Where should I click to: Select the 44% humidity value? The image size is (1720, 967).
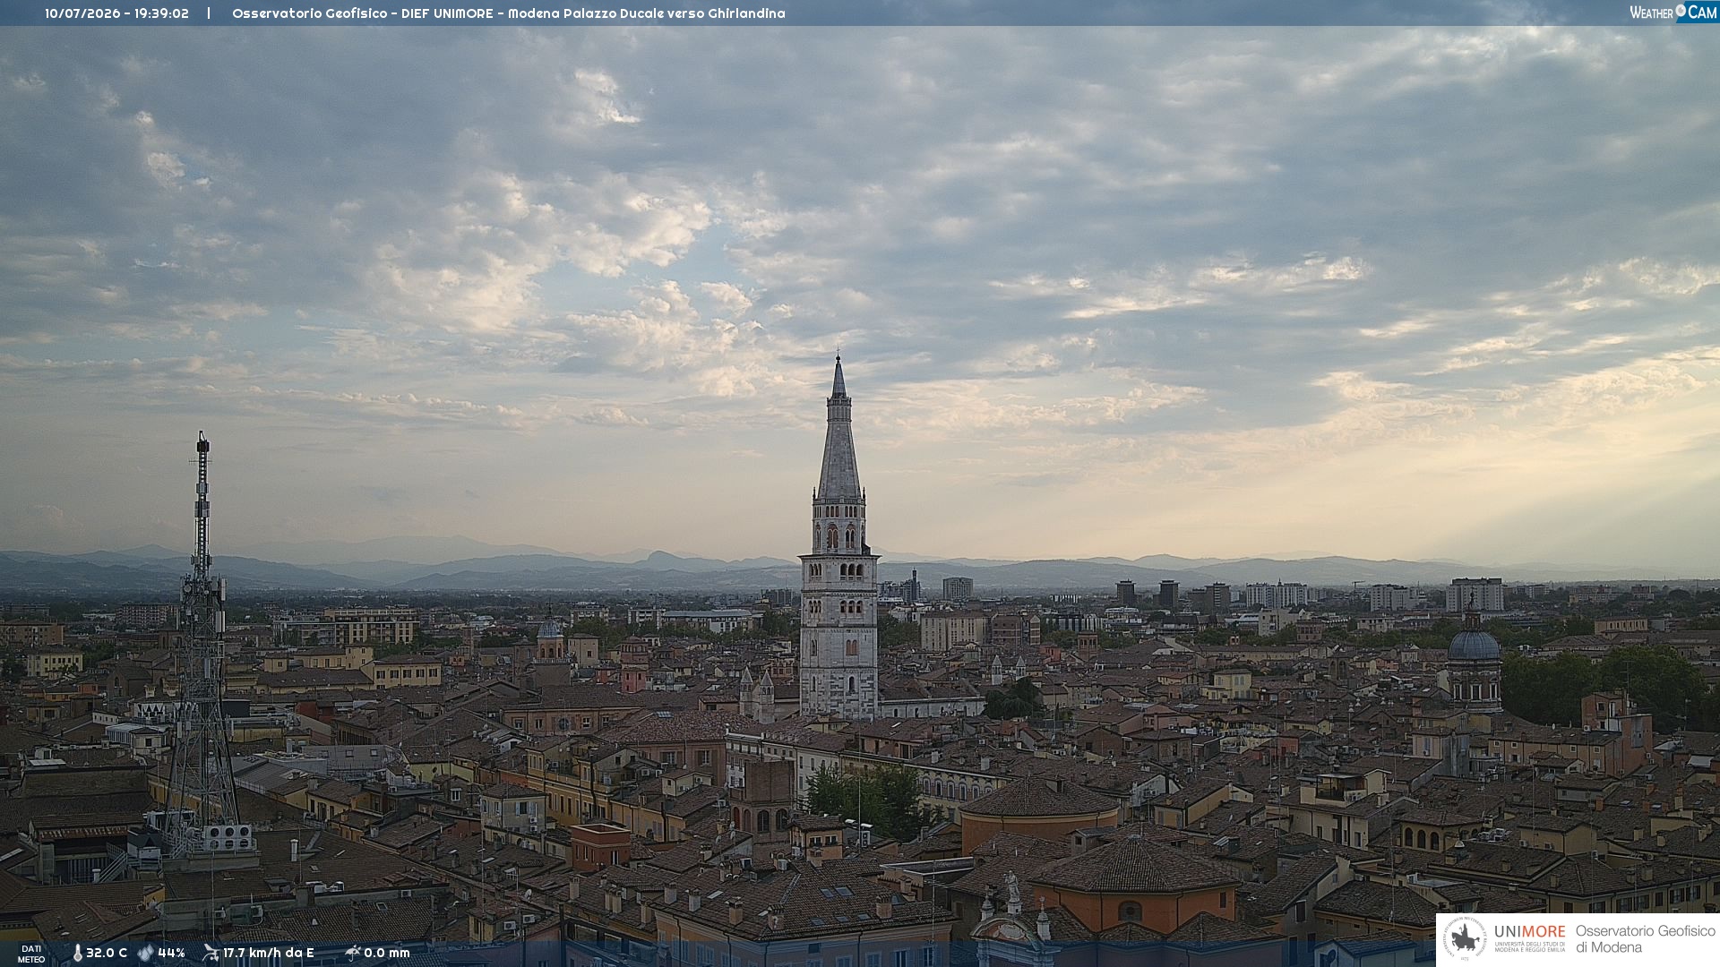[x=171, y=953]
